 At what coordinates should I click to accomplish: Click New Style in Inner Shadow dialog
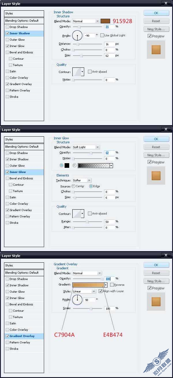(156, 29)
